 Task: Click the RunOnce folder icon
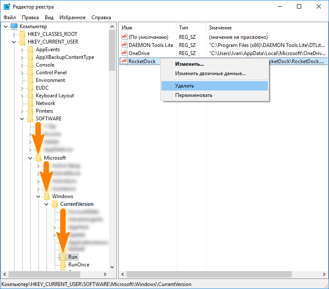click(63, 265)
